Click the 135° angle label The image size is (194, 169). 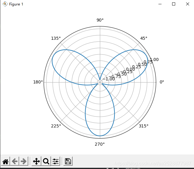coord(56,38)
